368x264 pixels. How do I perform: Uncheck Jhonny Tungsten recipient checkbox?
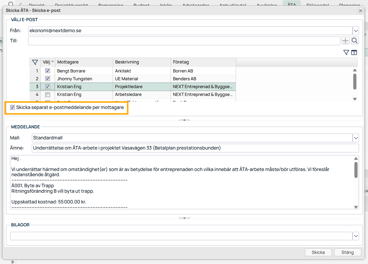click(48, 79)
